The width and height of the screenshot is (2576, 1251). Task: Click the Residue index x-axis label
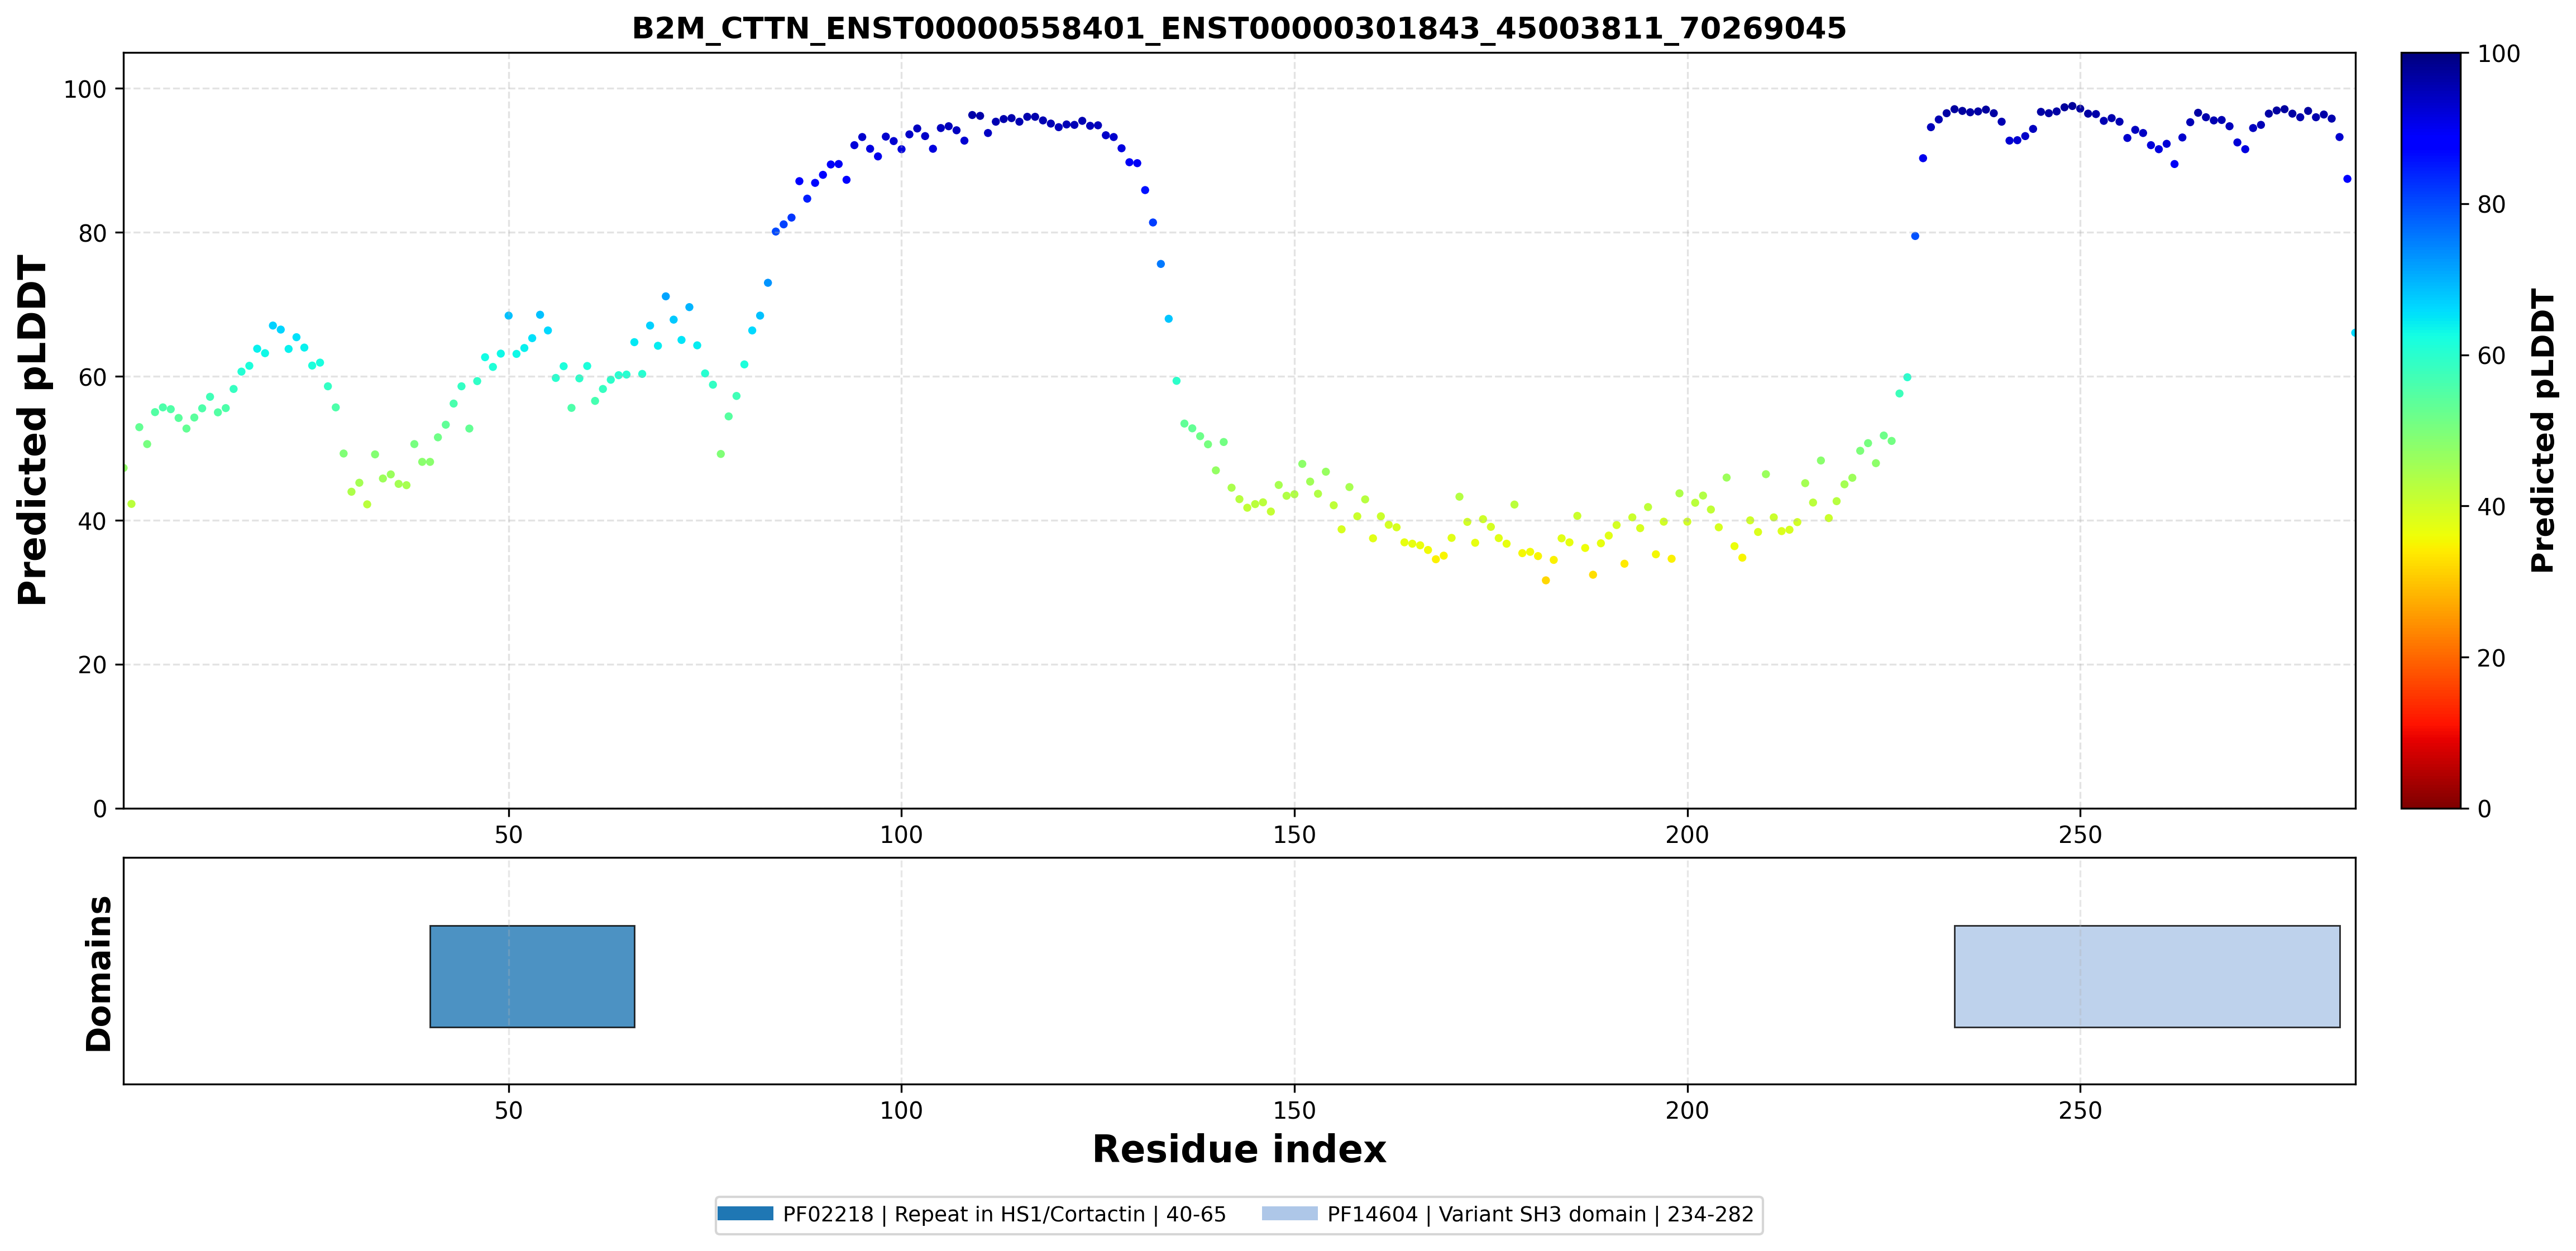click(1239, 1150)
